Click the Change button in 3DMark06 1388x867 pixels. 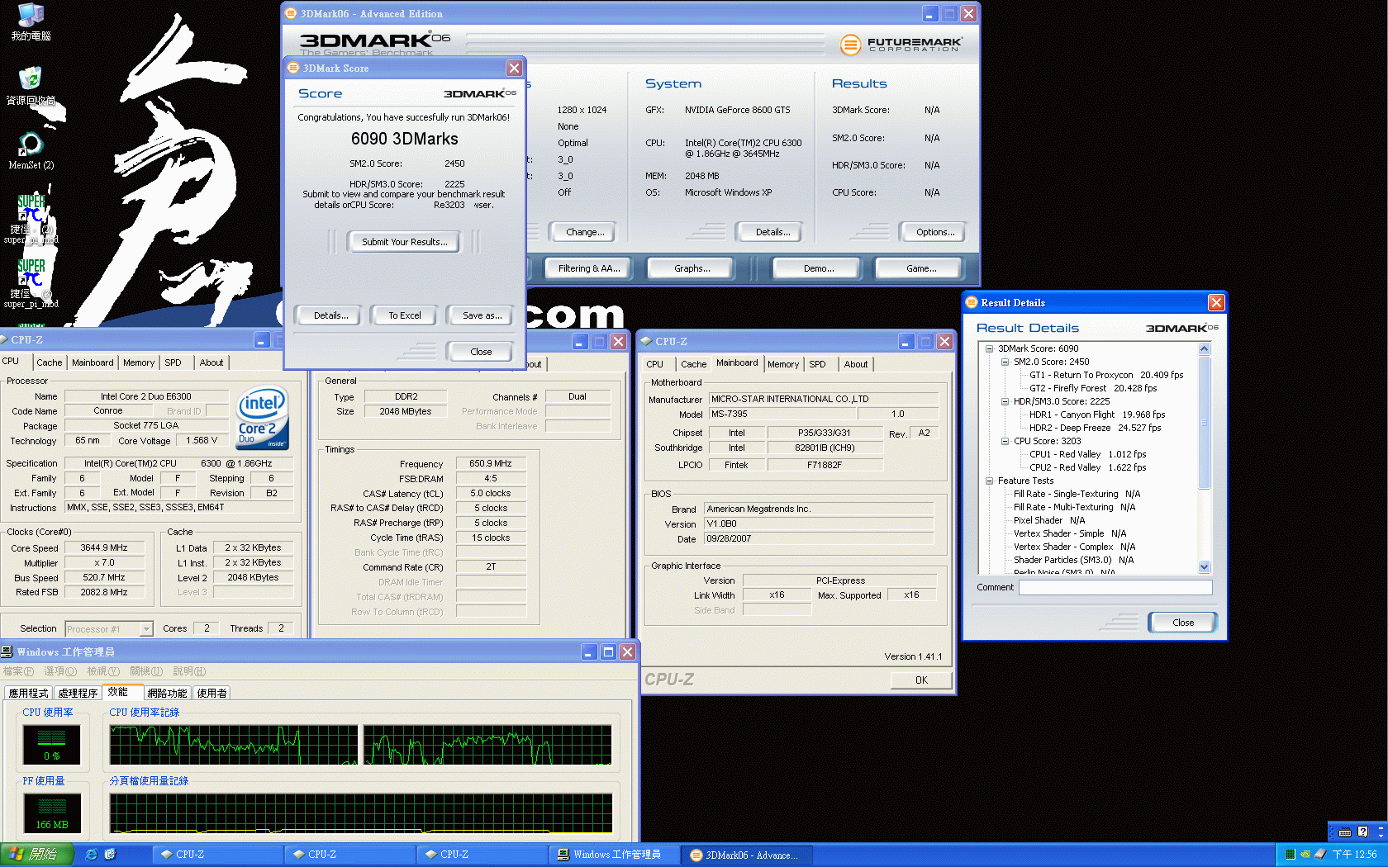click(585, 232)
